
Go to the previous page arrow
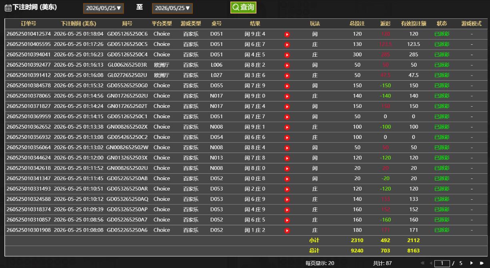click(x=431, y=263)
